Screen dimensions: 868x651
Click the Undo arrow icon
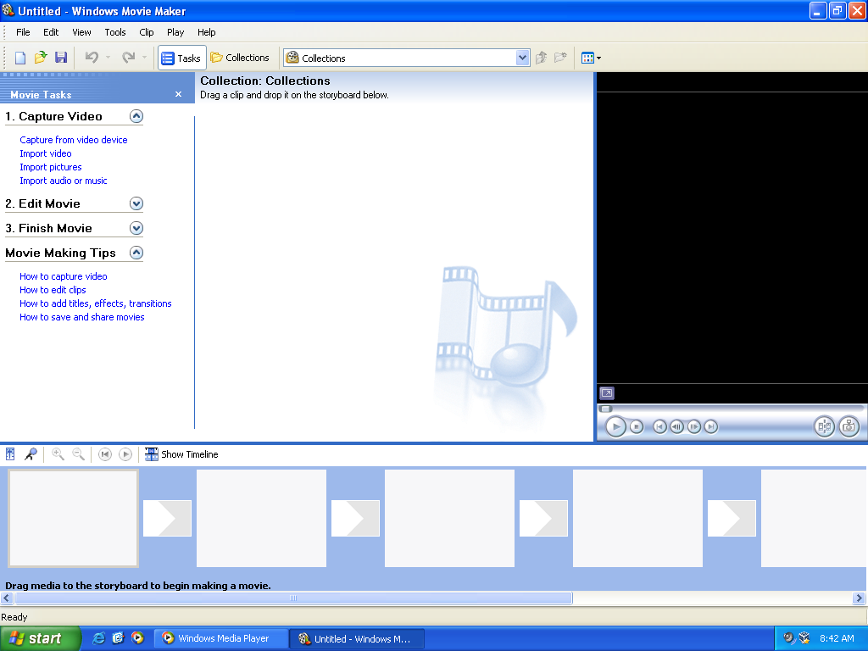click(x=92, y=58)
